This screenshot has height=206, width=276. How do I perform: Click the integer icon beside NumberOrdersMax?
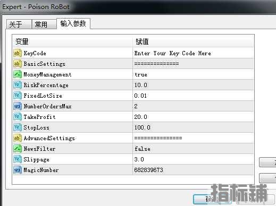click(18, 106)
